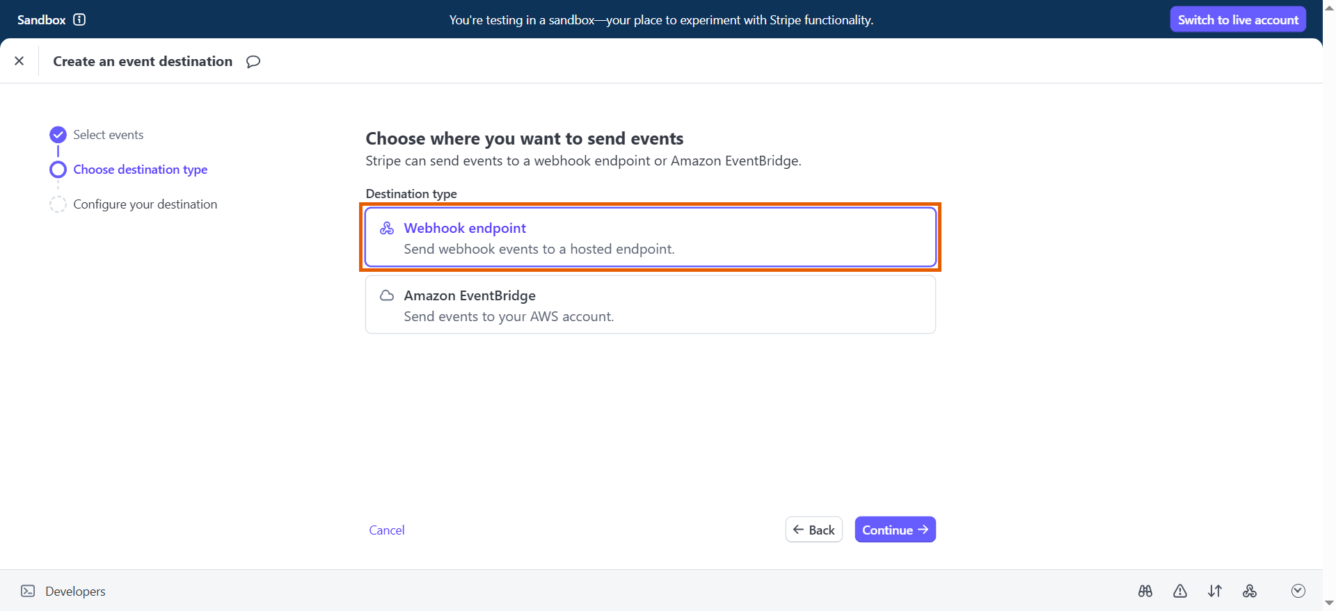
Task: Click the Sandbox info icon
Action: 79,19
